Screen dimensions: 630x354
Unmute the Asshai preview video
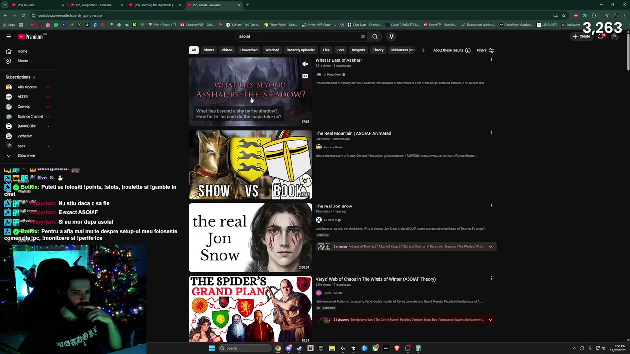[305, 64]
